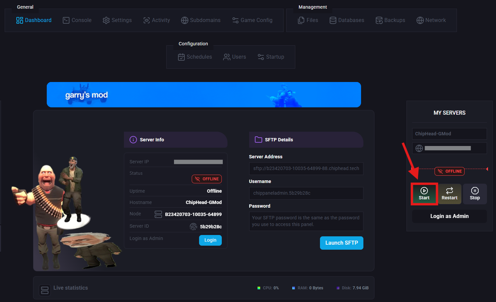
Task: Open the Subdomains tab
Action: tap(201, 20)
